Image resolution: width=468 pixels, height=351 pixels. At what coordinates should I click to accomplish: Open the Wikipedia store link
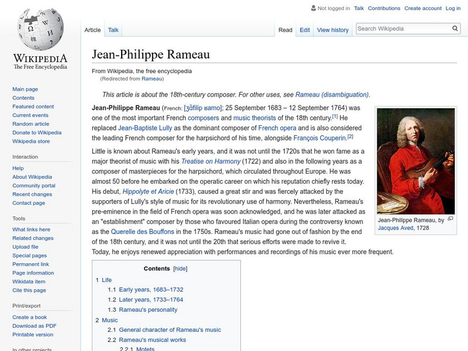(31, 141)
